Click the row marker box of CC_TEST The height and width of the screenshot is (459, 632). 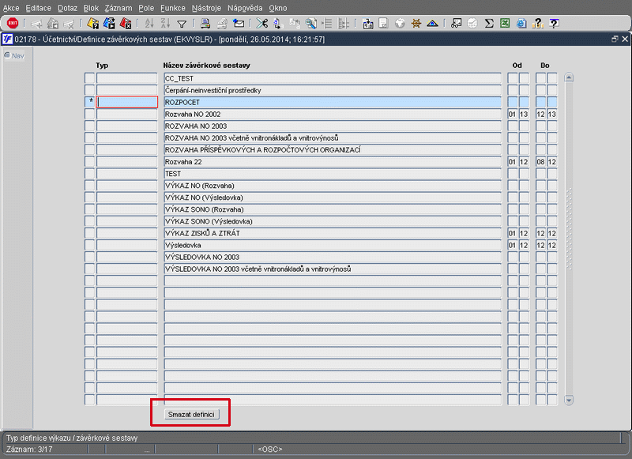point(89,78)
